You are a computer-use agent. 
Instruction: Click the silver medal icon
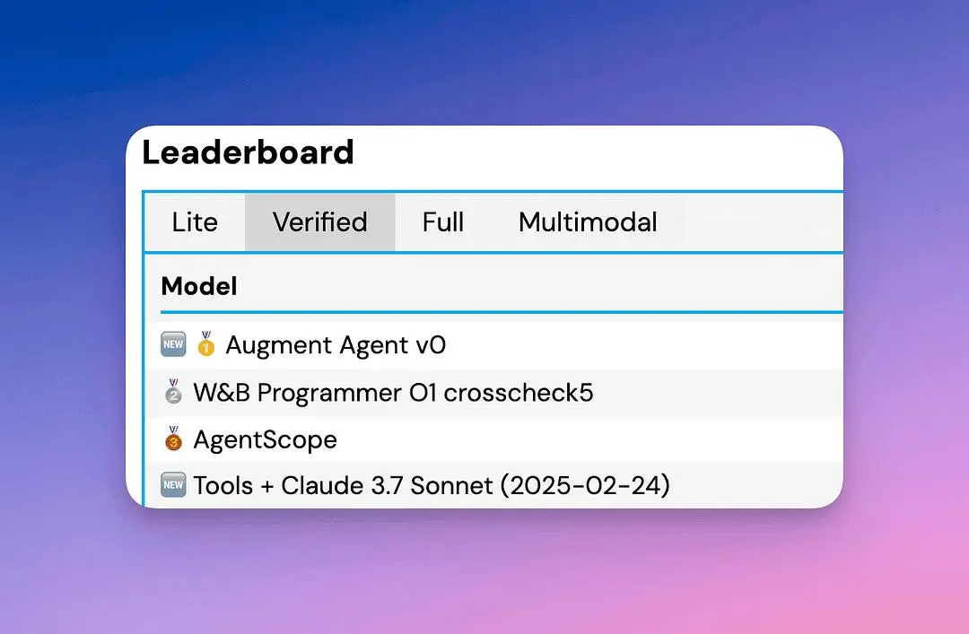pyautogui.click(x=173, y=393)
